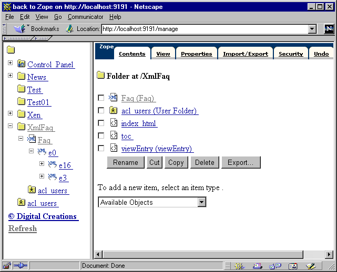Click the Delete button
This screenshot has height=272, width=337.
205,162
